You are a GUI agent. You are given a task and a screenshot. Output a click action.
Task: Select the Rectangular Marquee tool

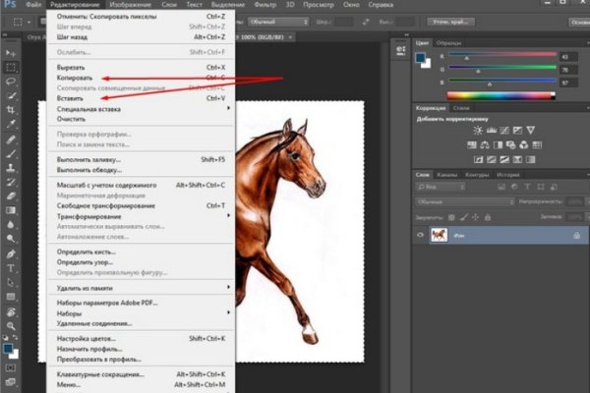[x=10, y=67]
